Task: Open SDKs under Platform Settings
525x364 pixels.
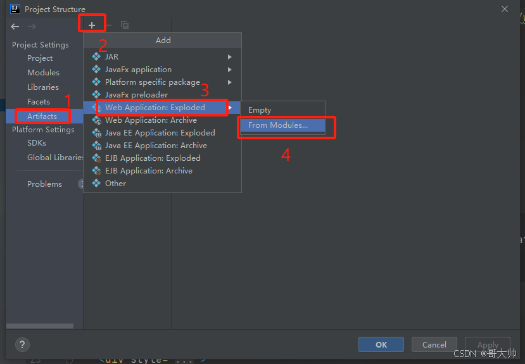Action: pos(37,143)
